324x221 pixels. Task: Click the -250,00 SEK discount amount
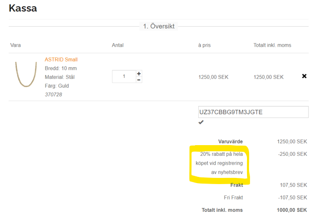coord(292,154)
